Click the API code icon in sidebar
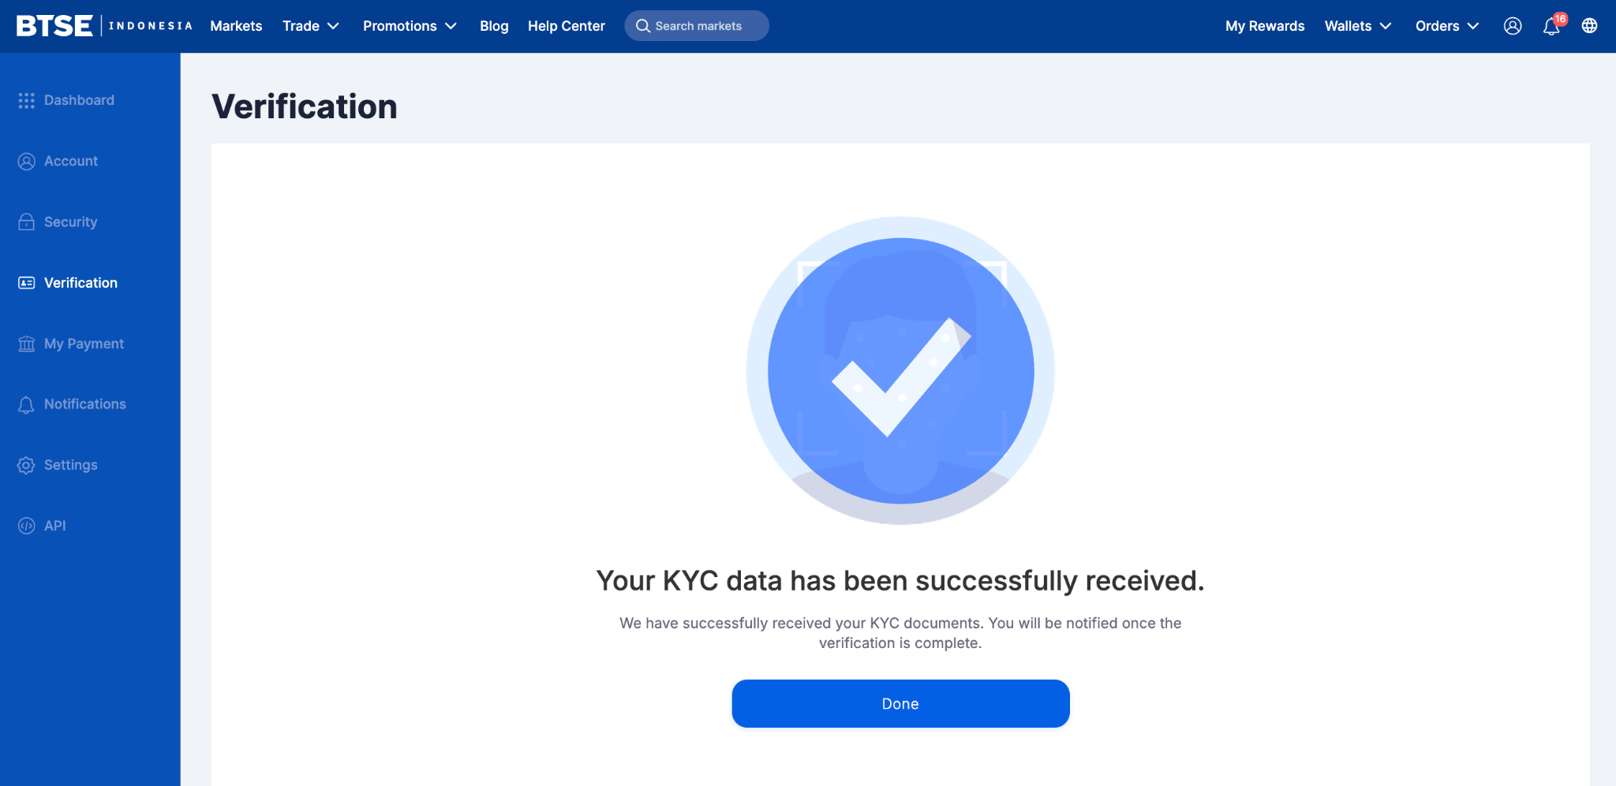 26,526
